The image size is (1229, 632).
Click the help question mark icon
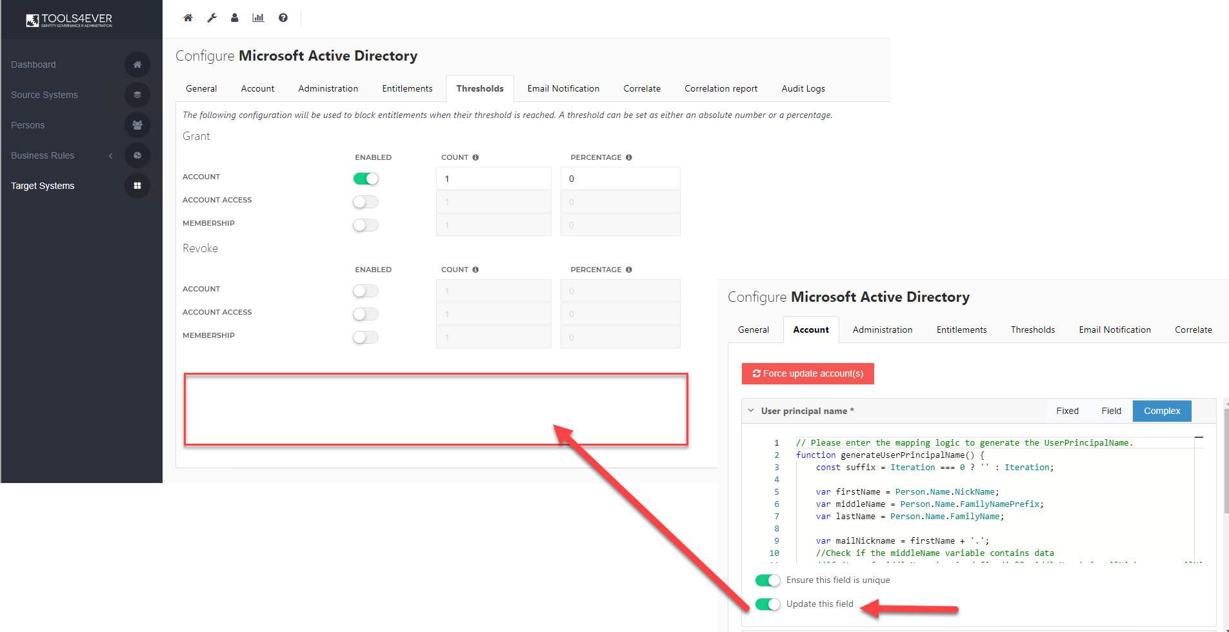(x=283, y=18)
